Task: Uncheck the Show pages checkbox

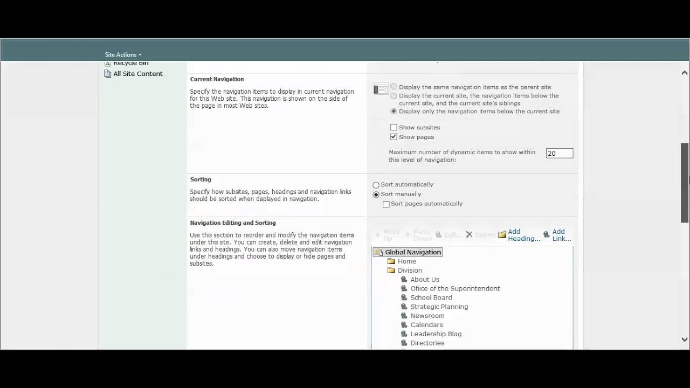Action: (x=394, y=137)
